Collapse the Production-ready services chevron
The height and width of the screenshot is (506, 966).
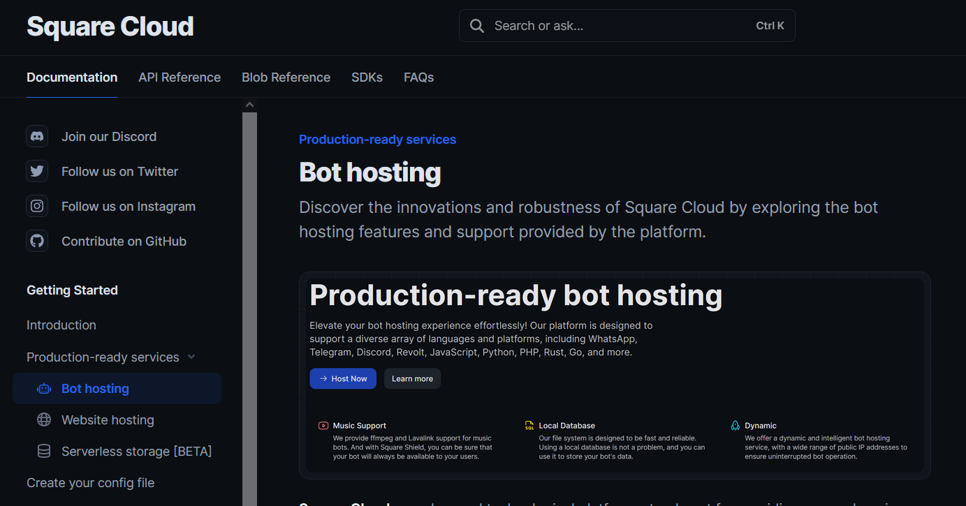pyautogui.click(x=191, y=357)
